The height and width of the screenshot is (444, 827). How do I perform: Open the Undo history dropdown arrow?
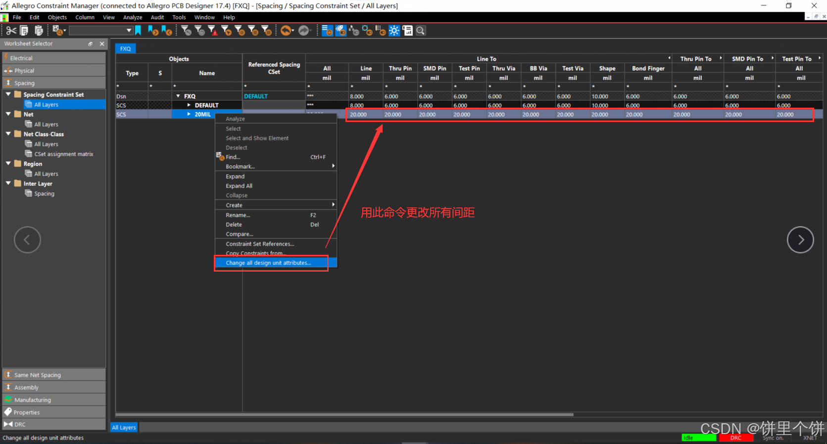click(293, 31)
